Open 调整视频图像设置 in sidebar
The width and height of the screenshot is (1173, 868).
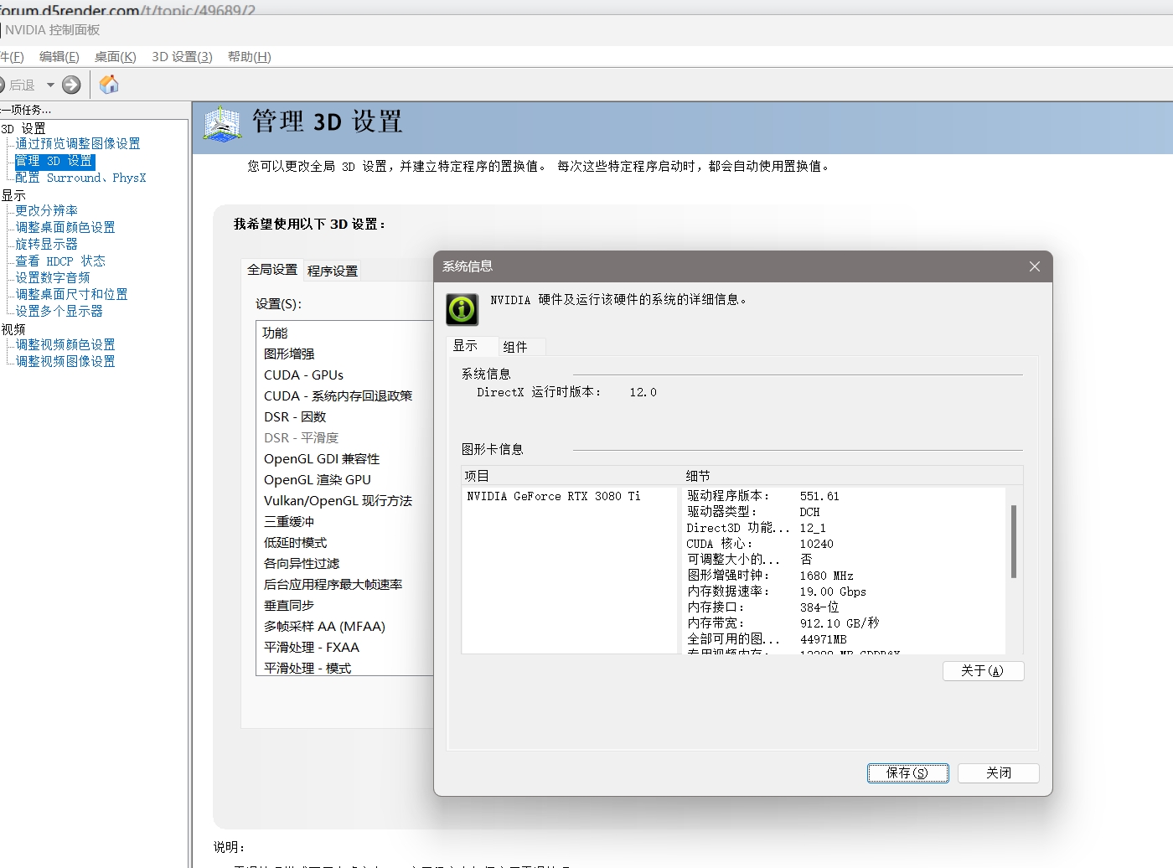click(x=65, y=362)
